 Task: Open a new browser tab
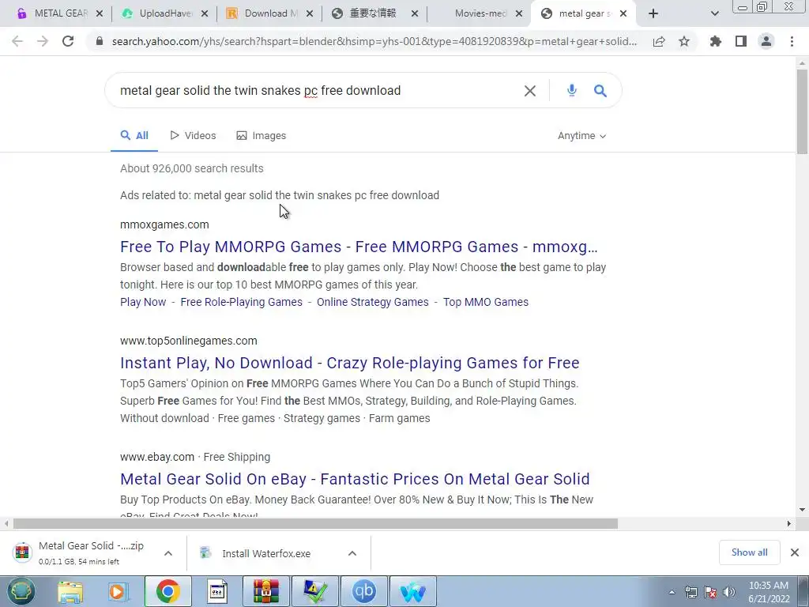pos(653,13)
